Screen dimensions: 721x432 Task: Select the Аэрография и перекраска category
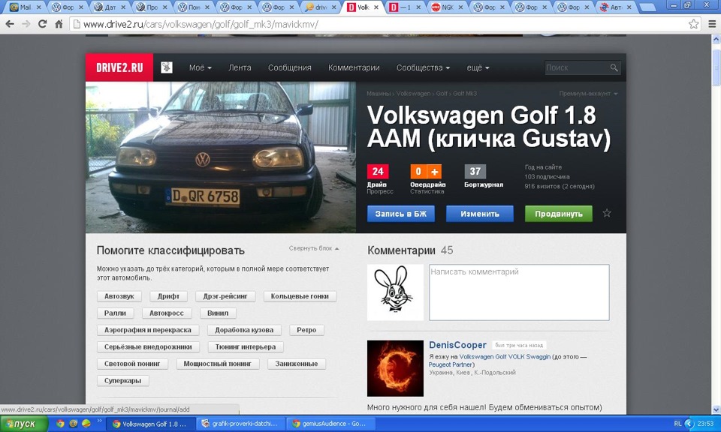pos(148,330)
